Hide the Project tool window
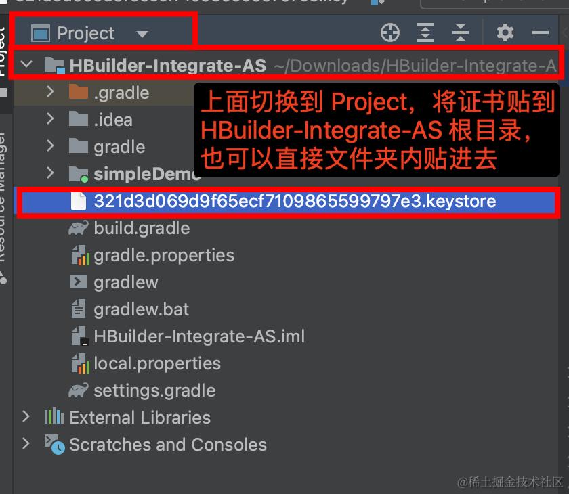The image size is (569, 494). tap(541, 33)
